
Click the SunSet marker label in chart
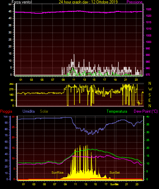point(115,173)
